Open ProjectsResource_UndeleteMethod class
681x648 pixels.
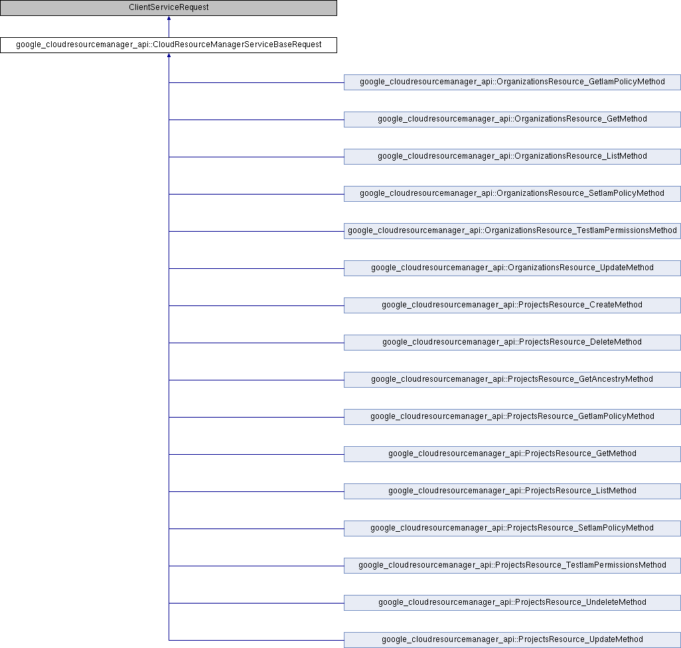[512, 603]
